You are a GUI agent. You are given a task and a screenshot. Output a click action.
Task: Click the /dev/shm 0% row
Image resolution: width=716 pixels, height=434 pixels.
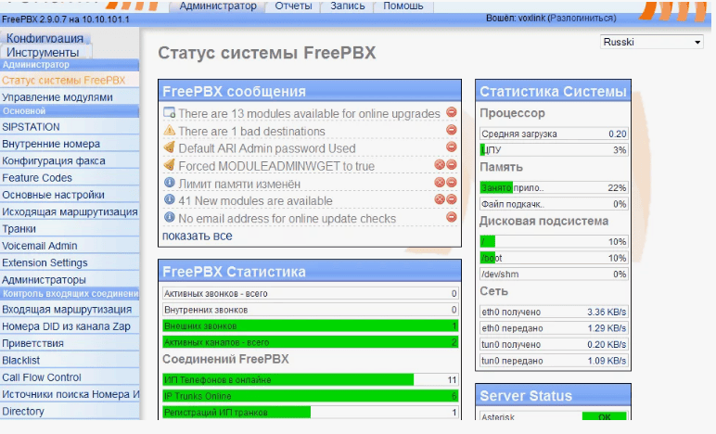click(554, 274)
